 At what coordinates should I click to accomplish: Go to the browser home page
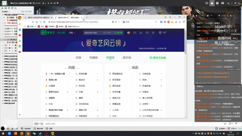pos(37,22)
